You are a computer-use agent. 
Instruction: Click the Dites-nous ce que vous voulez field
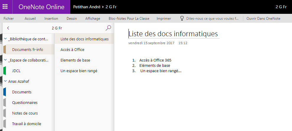(212, 19)
